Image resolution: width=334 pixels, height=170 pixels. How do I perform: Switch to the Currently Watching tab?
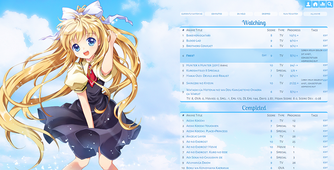tap(192, 14)
